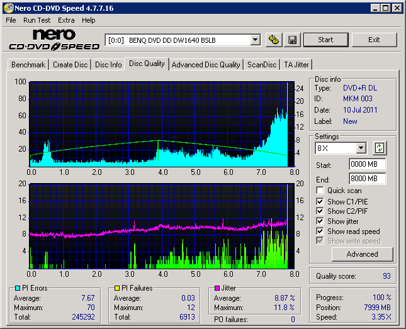
Task: Open the Extra menu
Action: point(66,20)
